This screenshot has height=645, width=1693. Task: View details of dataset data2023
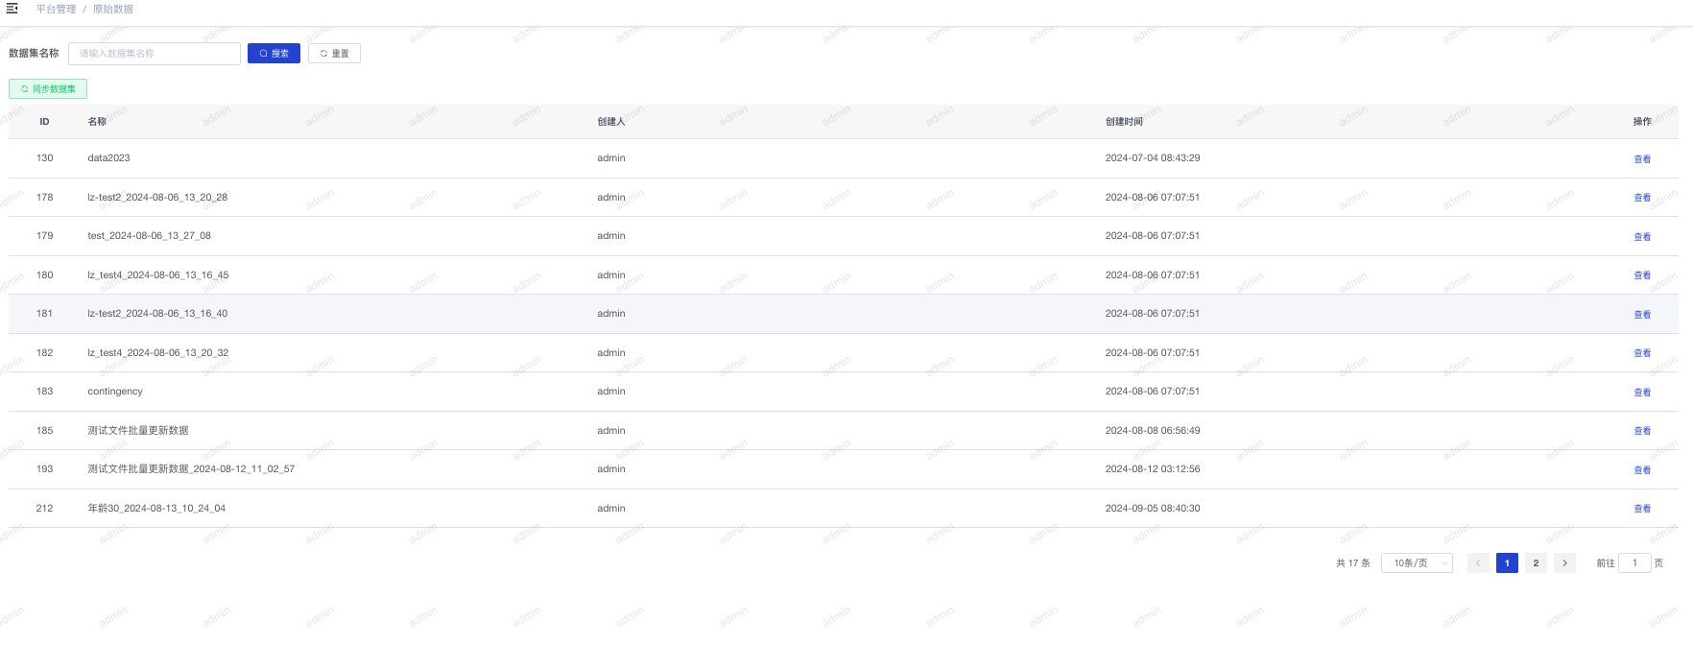tap(1641, 159)
